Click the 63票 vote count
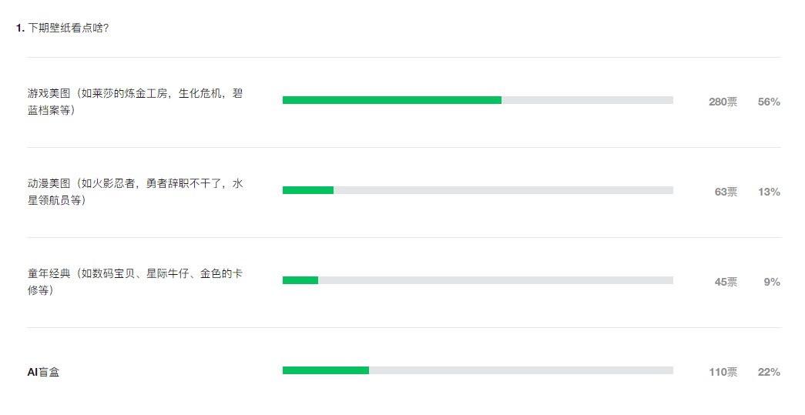The width and height of the screenshot is (805, 415). click(726, 192)
